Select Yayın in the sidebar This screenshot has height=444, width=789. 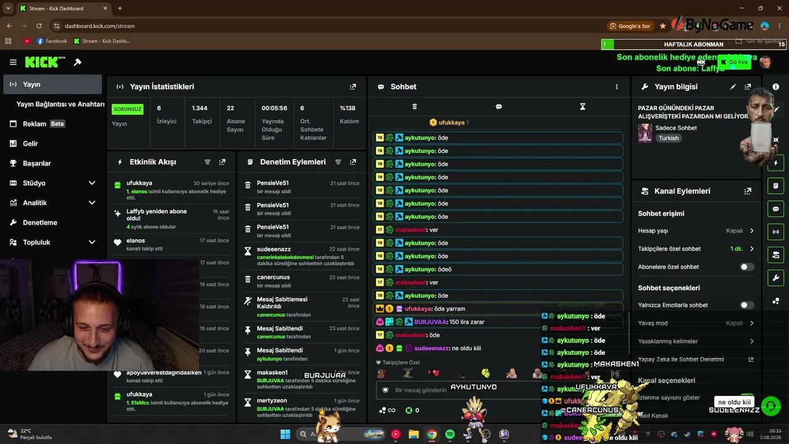click(52, 84)
